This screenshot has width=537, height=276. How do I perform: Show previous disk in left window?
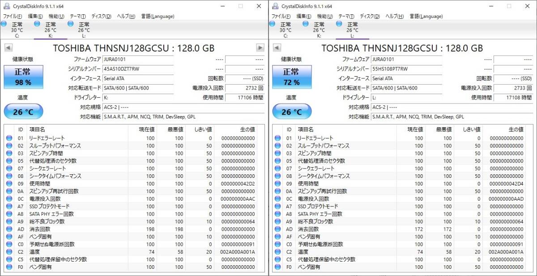click(x=9, y=48)
